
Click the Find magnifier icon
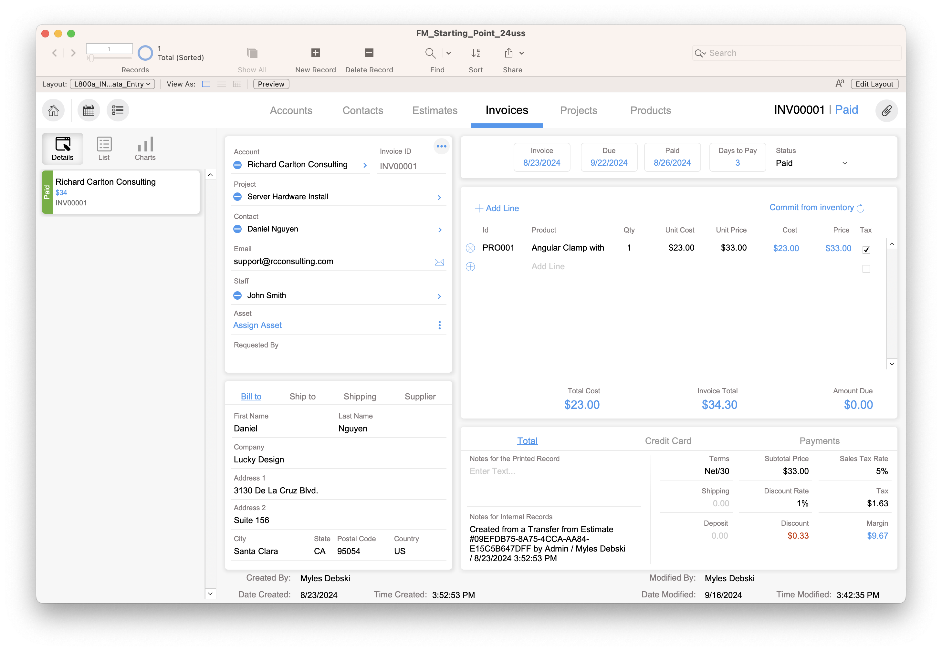point(430,53)
